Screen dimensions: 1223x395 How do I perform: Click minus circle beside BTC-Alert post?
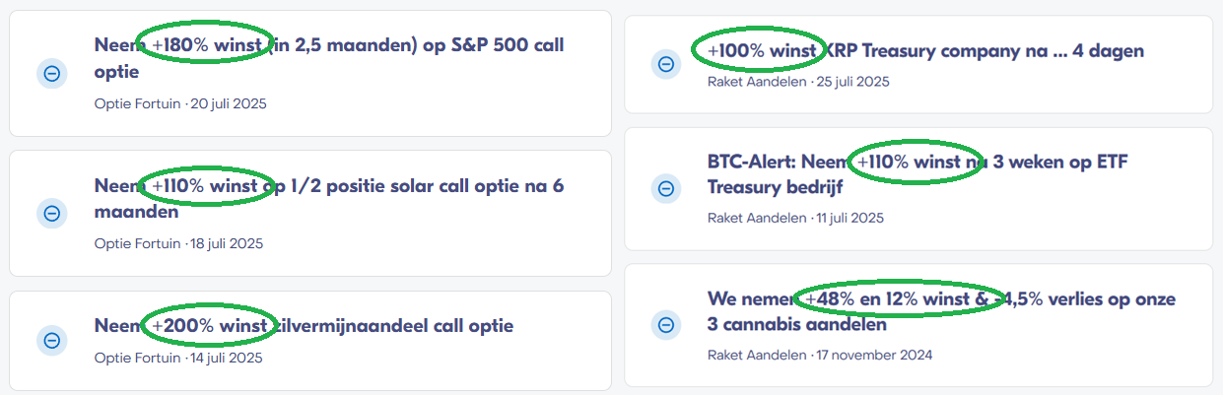click(x=665, y=188)
